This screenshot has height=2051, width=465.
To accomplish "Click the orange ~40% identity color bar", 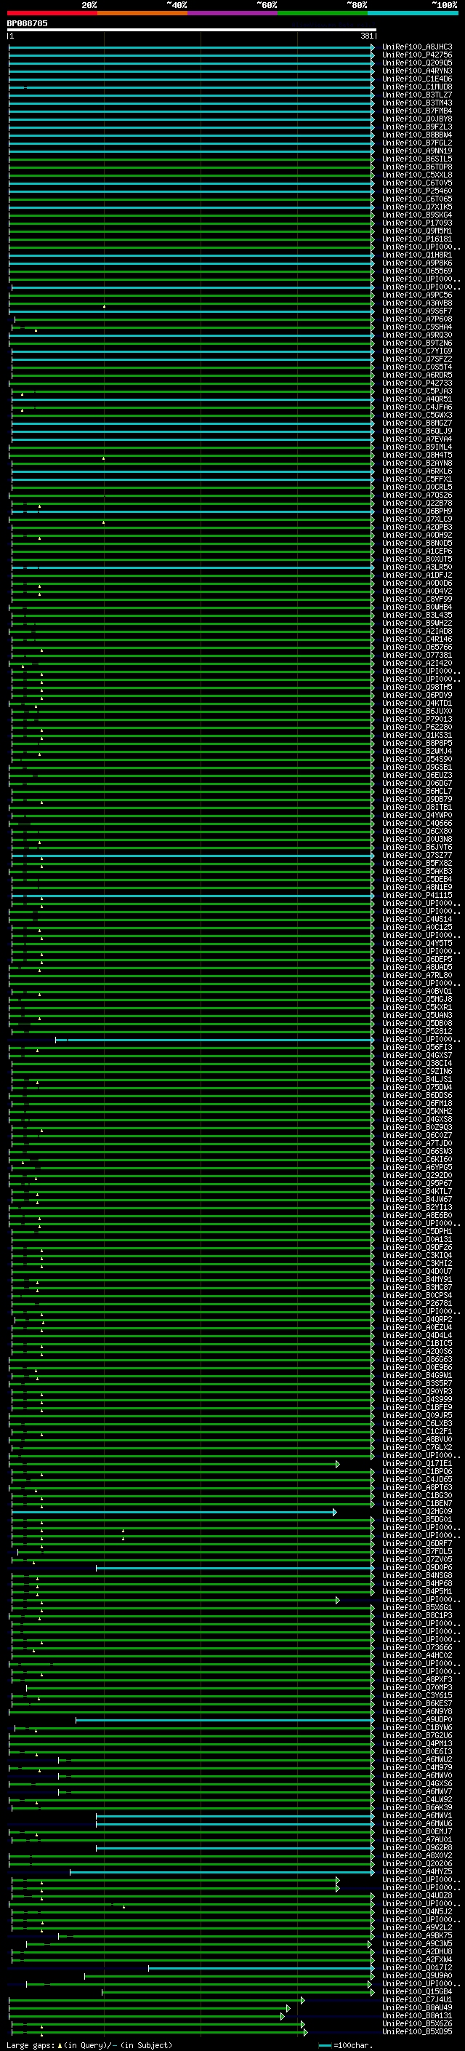I will click(142, 13).
